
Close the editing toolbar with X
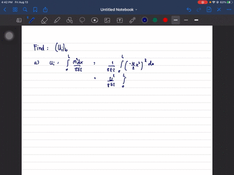[219, 10]
